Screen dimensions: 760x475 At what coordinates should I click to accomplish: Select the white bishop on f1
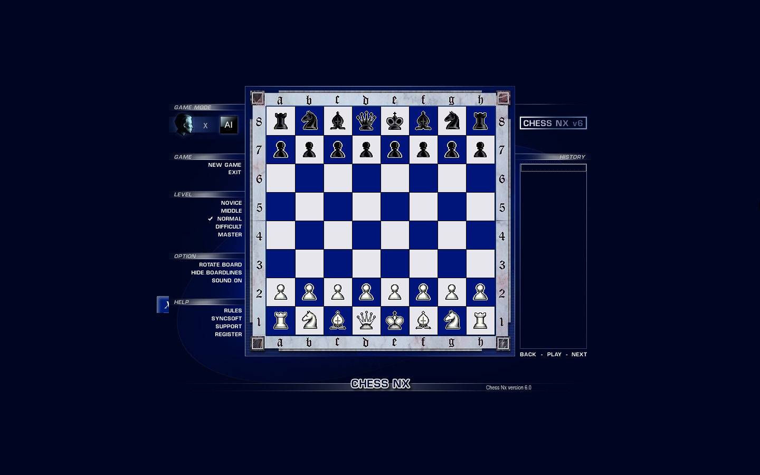tap(423, 320)
